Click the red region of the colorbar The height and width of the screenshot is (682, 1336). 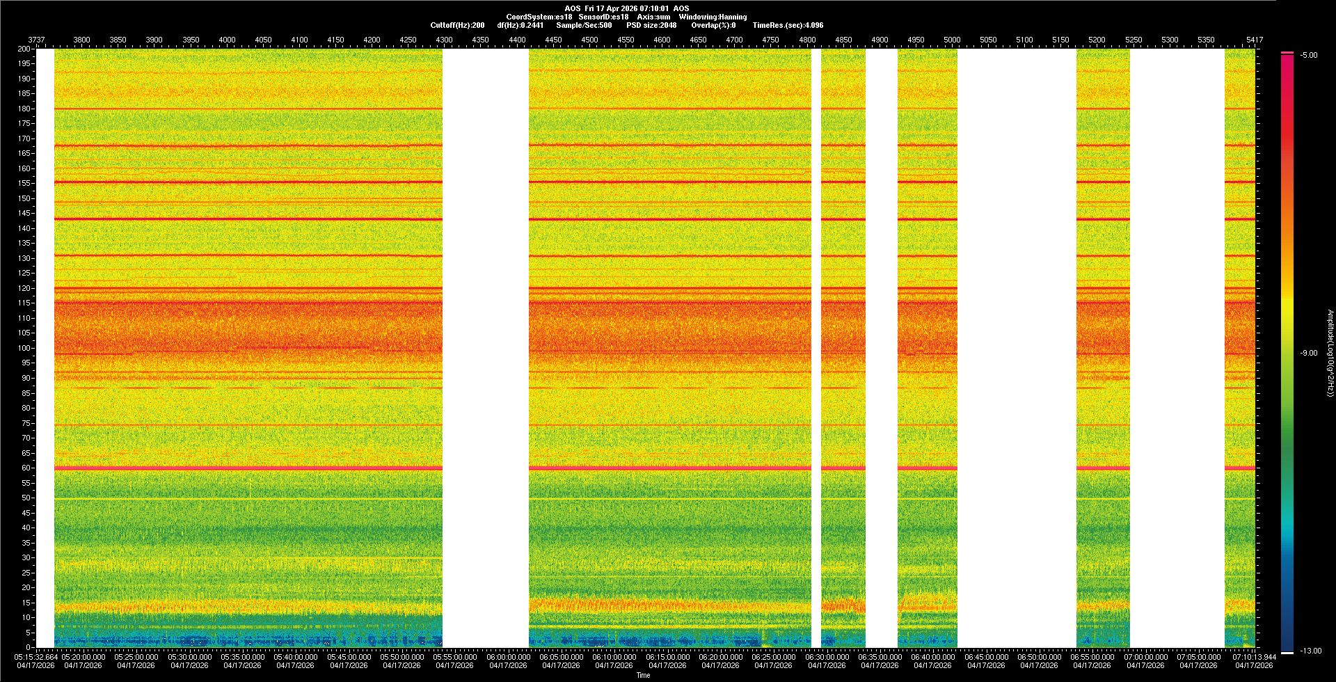(x=1287, y=139)
